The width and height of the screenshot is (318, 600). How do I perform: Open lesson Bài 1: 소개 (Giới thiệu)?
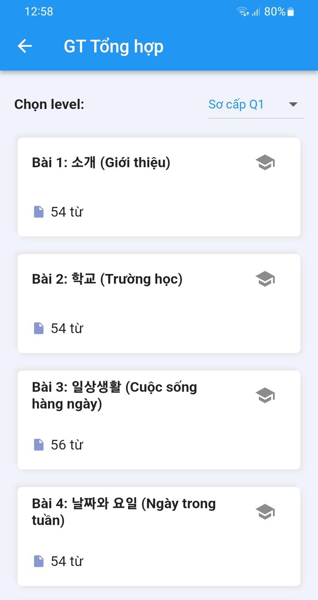(x=101, y=163)
